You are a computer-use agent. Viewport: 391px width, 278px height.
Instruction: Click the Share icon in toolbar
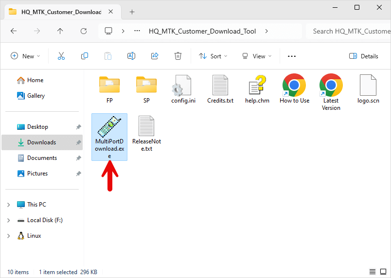click(155, 56)
